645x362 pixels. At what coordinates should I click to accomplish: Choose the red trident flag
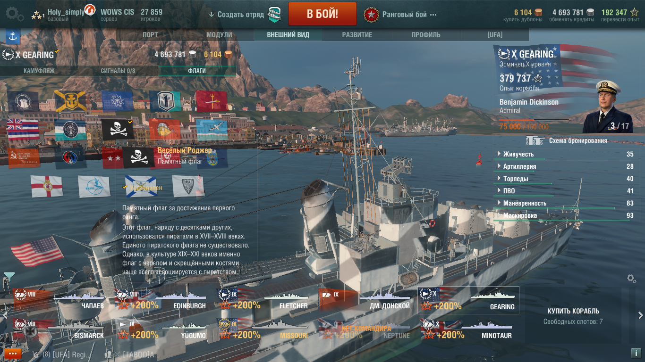[x=212, y=101]
